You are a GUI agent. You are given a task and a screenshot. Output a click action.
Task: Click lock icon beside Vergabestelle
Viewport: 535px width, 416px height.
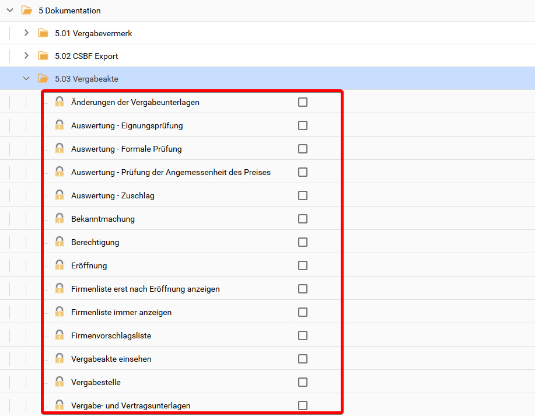60,382
